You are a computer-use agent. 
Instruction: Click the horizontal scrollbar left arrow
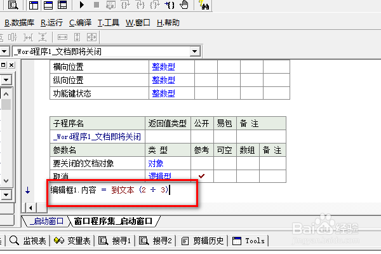[30, 208]
